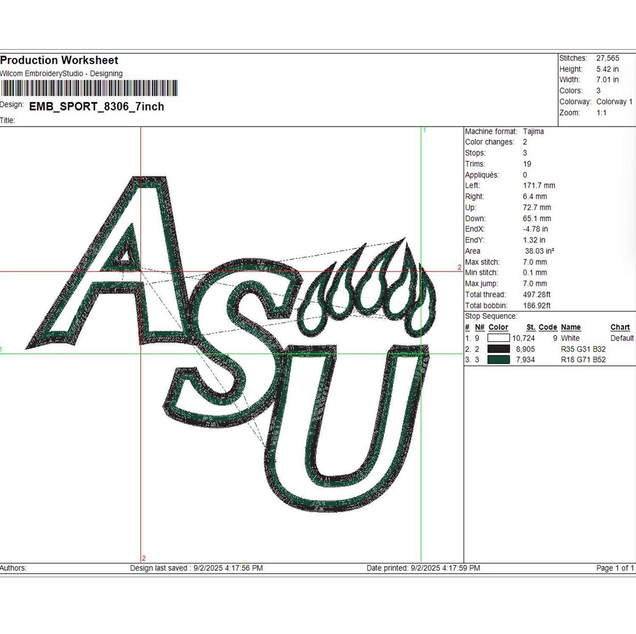Click the Min stitch value "0.1 mm"
The height and width of the screenshot is (634, 636).
[x=535, y=273]
